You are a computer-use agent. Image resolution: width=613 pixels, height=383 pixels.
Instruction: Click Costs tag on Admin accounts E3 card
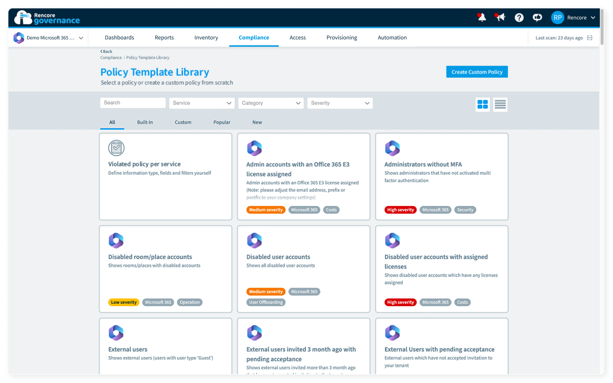[x=331, y=210]
